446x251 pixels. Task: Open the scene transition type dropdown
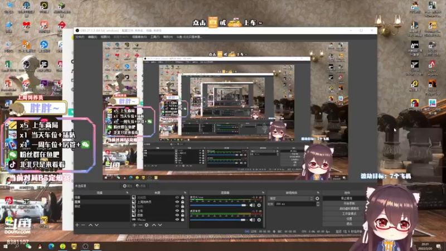[x=291, y=199]
